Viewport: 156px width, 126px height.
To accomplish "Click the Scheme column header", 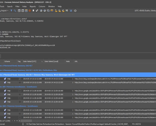I will point(10,61).
